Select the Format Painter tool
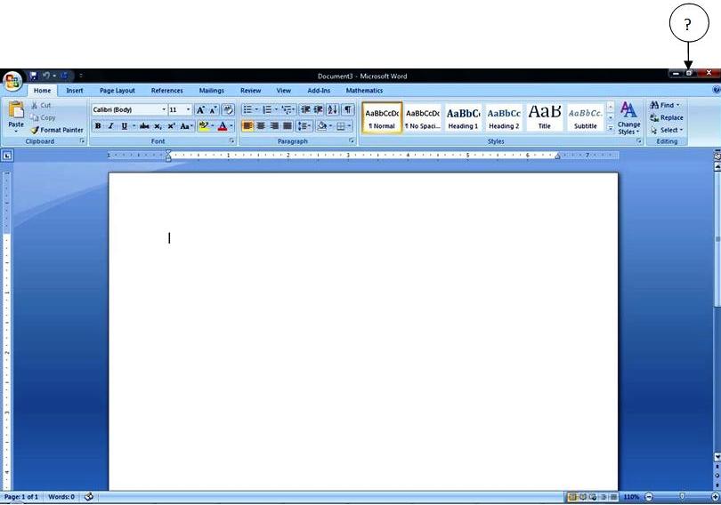The width and height of the screenshot is (721, 505). (57, 130)
